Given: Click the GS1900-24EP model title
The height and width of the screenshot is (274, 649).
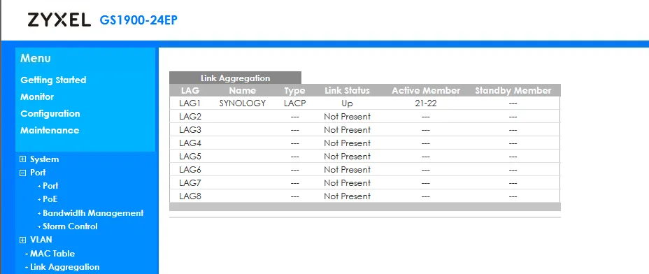Looking at the screenshot, I should coord(138,20).
